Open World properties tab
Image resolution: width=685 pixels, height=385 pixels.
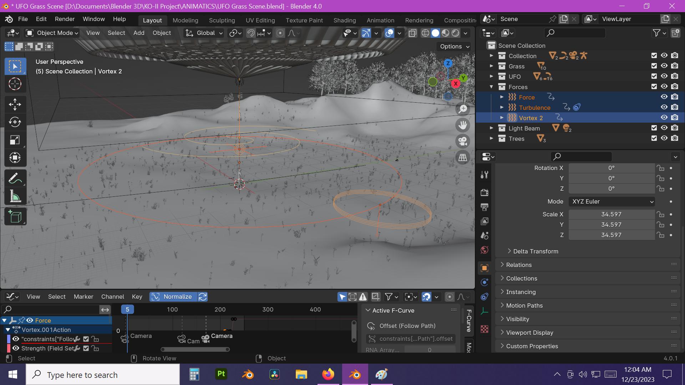coord(484,250)
